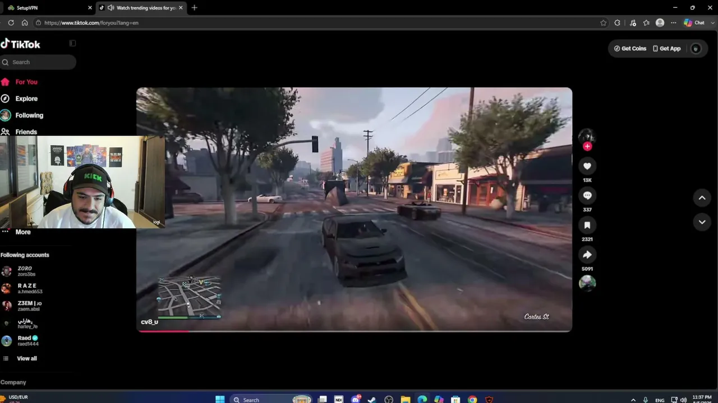Open File Explorer from the taskbar
The height and width of the screenshot is (403, 718).
click(x=405, y=400)
